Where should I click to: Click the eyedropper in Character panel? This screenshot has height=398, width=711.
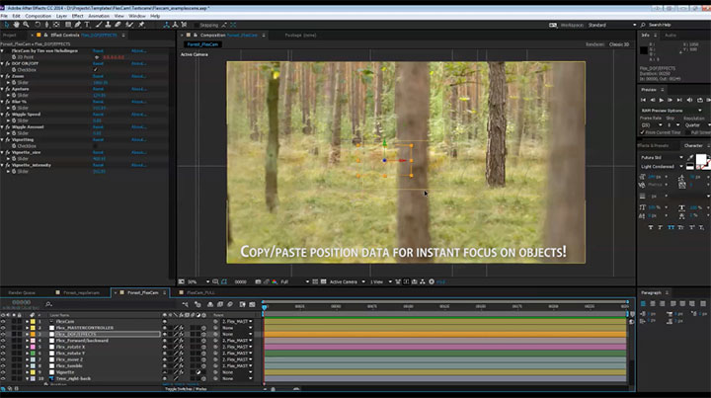pos(690,157)
